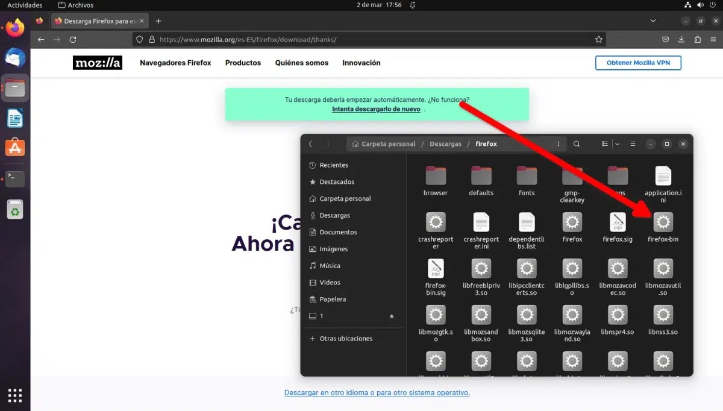Click the search icon in Files window

(577, 144)
